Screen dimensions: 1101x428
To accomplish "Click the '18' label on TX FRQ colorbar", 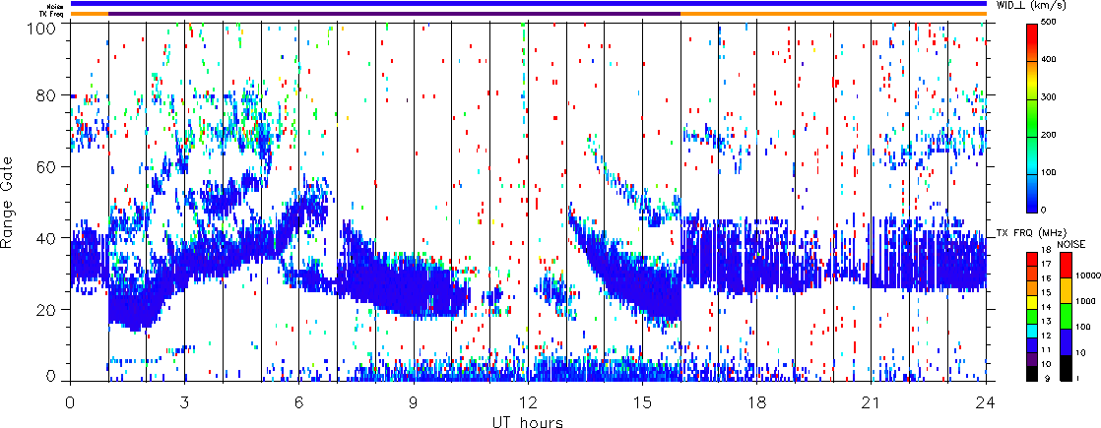I will 1048,250.
